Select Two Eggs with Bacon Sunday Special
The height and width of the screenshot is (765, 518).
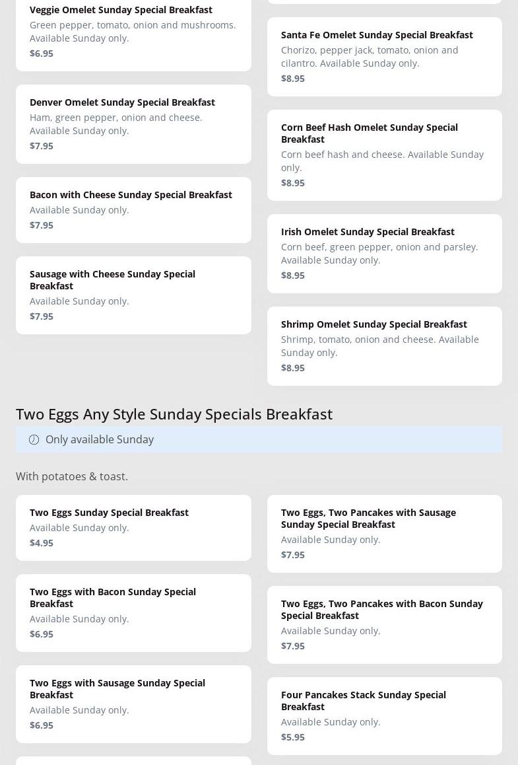pos(112,597)
